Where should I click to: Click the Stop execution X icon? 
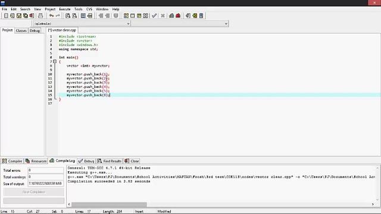pyautogui.click(x=163, y=16)
